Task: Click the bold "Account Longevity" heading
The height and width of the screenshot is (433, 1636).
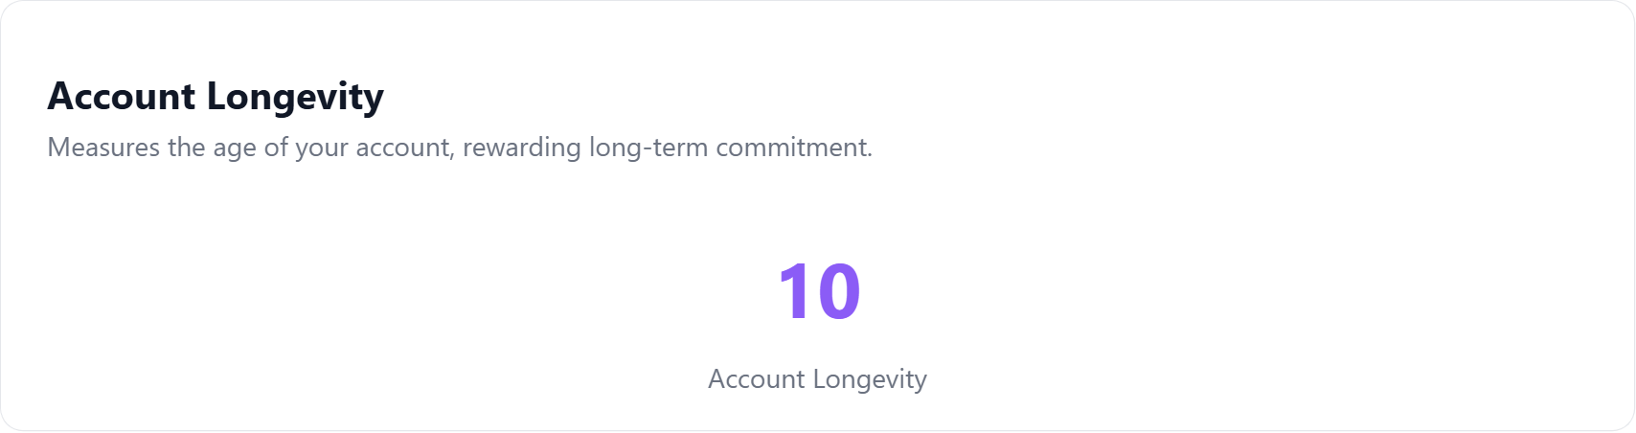Action: point(216,97)
